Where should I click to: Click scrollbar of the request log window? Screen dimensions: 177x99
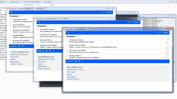tap(174, 23)
